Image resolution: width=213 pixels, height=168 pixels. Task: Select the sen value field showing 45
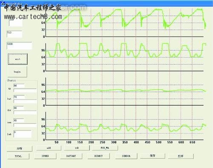19,120
